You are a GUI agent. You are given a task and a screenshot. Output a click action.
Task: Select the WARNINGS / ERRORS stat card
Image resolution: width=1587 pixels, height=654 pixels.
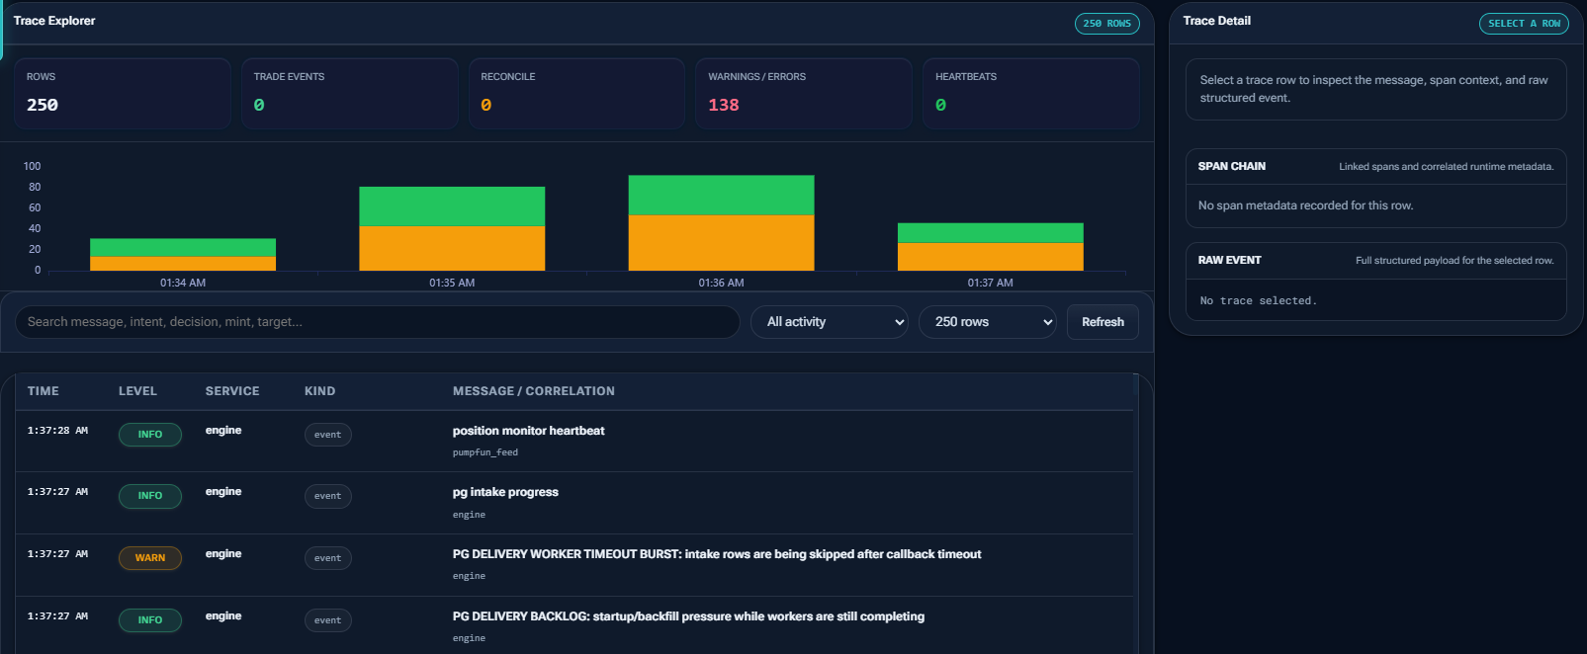coord(804,93)
